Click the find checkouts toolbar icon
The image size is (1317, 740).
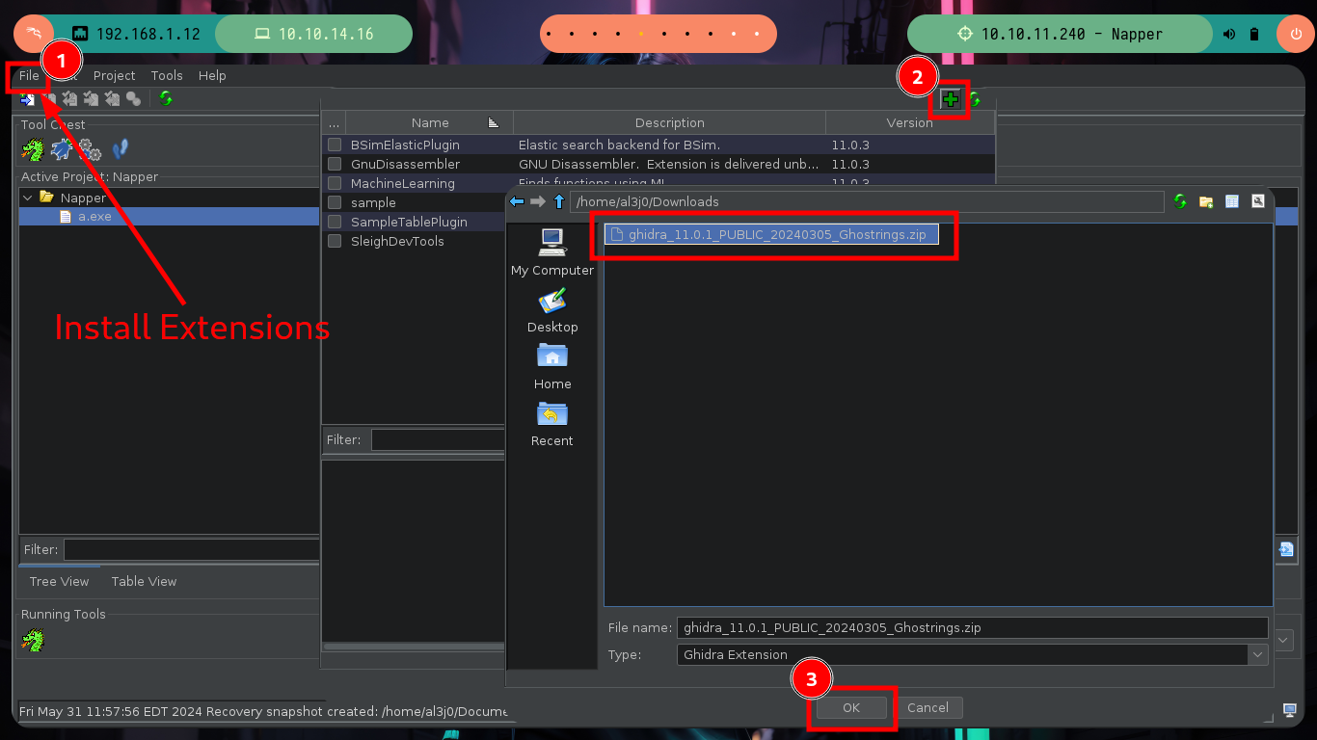[134, 98]
